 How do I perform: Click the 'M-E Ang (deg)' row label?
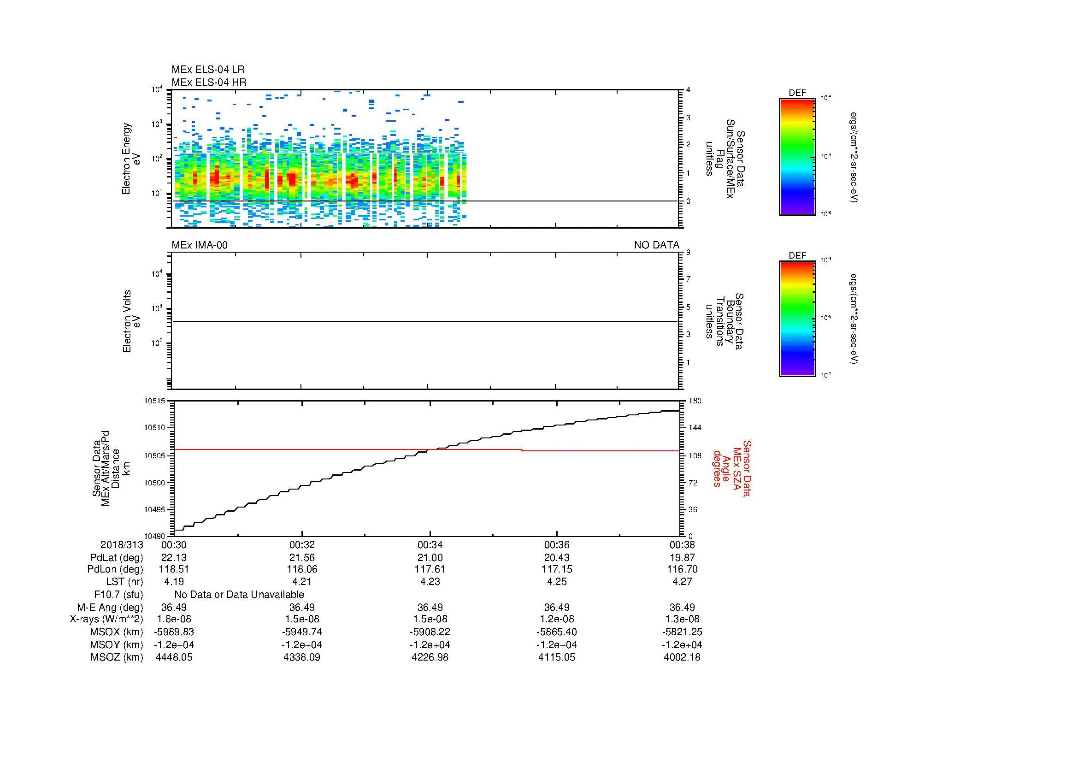coord(110,608)
